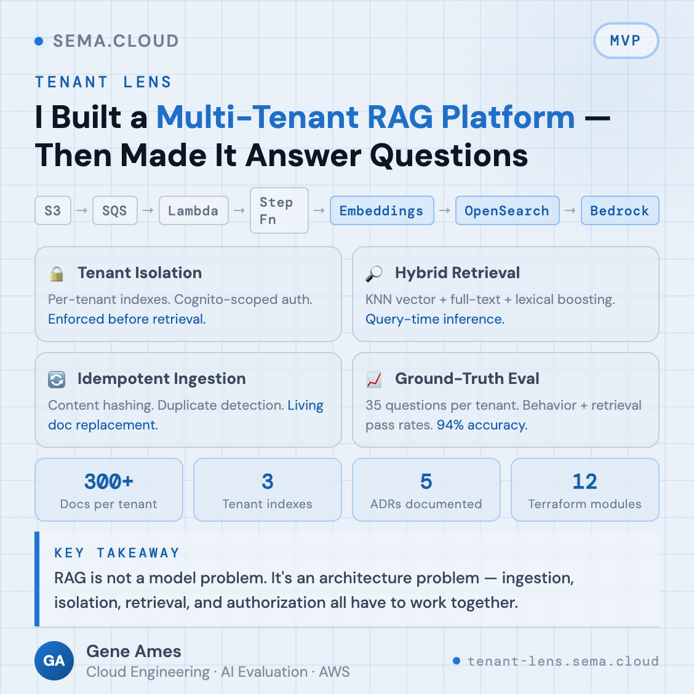Viewport: 694px width, 694px height.
Task: Click the lock icon beside Tenant Isolation
Action: (x=56, y=274)
